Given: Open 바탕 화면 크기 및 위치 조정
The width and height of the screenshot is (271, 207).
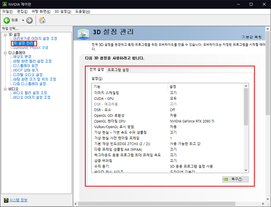Looking at the screenshot, I should point(35,79).
